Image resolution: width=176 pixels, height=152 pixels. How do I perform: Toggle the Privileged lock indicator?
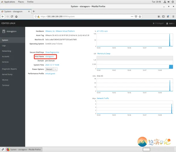point(158,23)
